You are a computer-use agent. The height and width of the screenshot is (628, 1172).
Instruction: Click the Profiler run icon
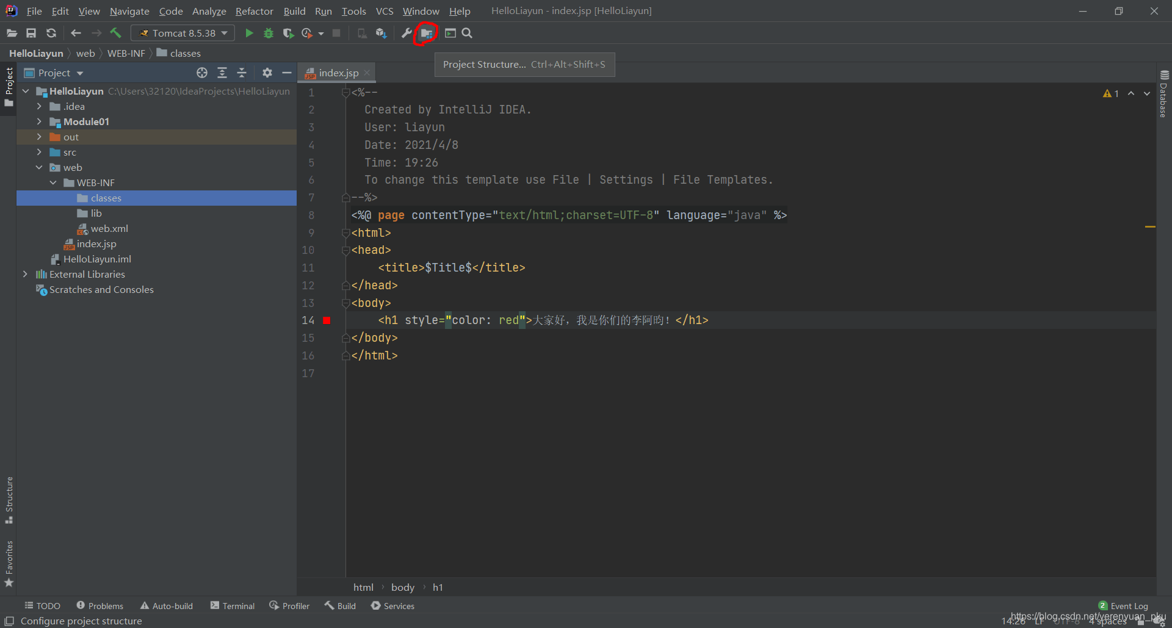point(307,33)
